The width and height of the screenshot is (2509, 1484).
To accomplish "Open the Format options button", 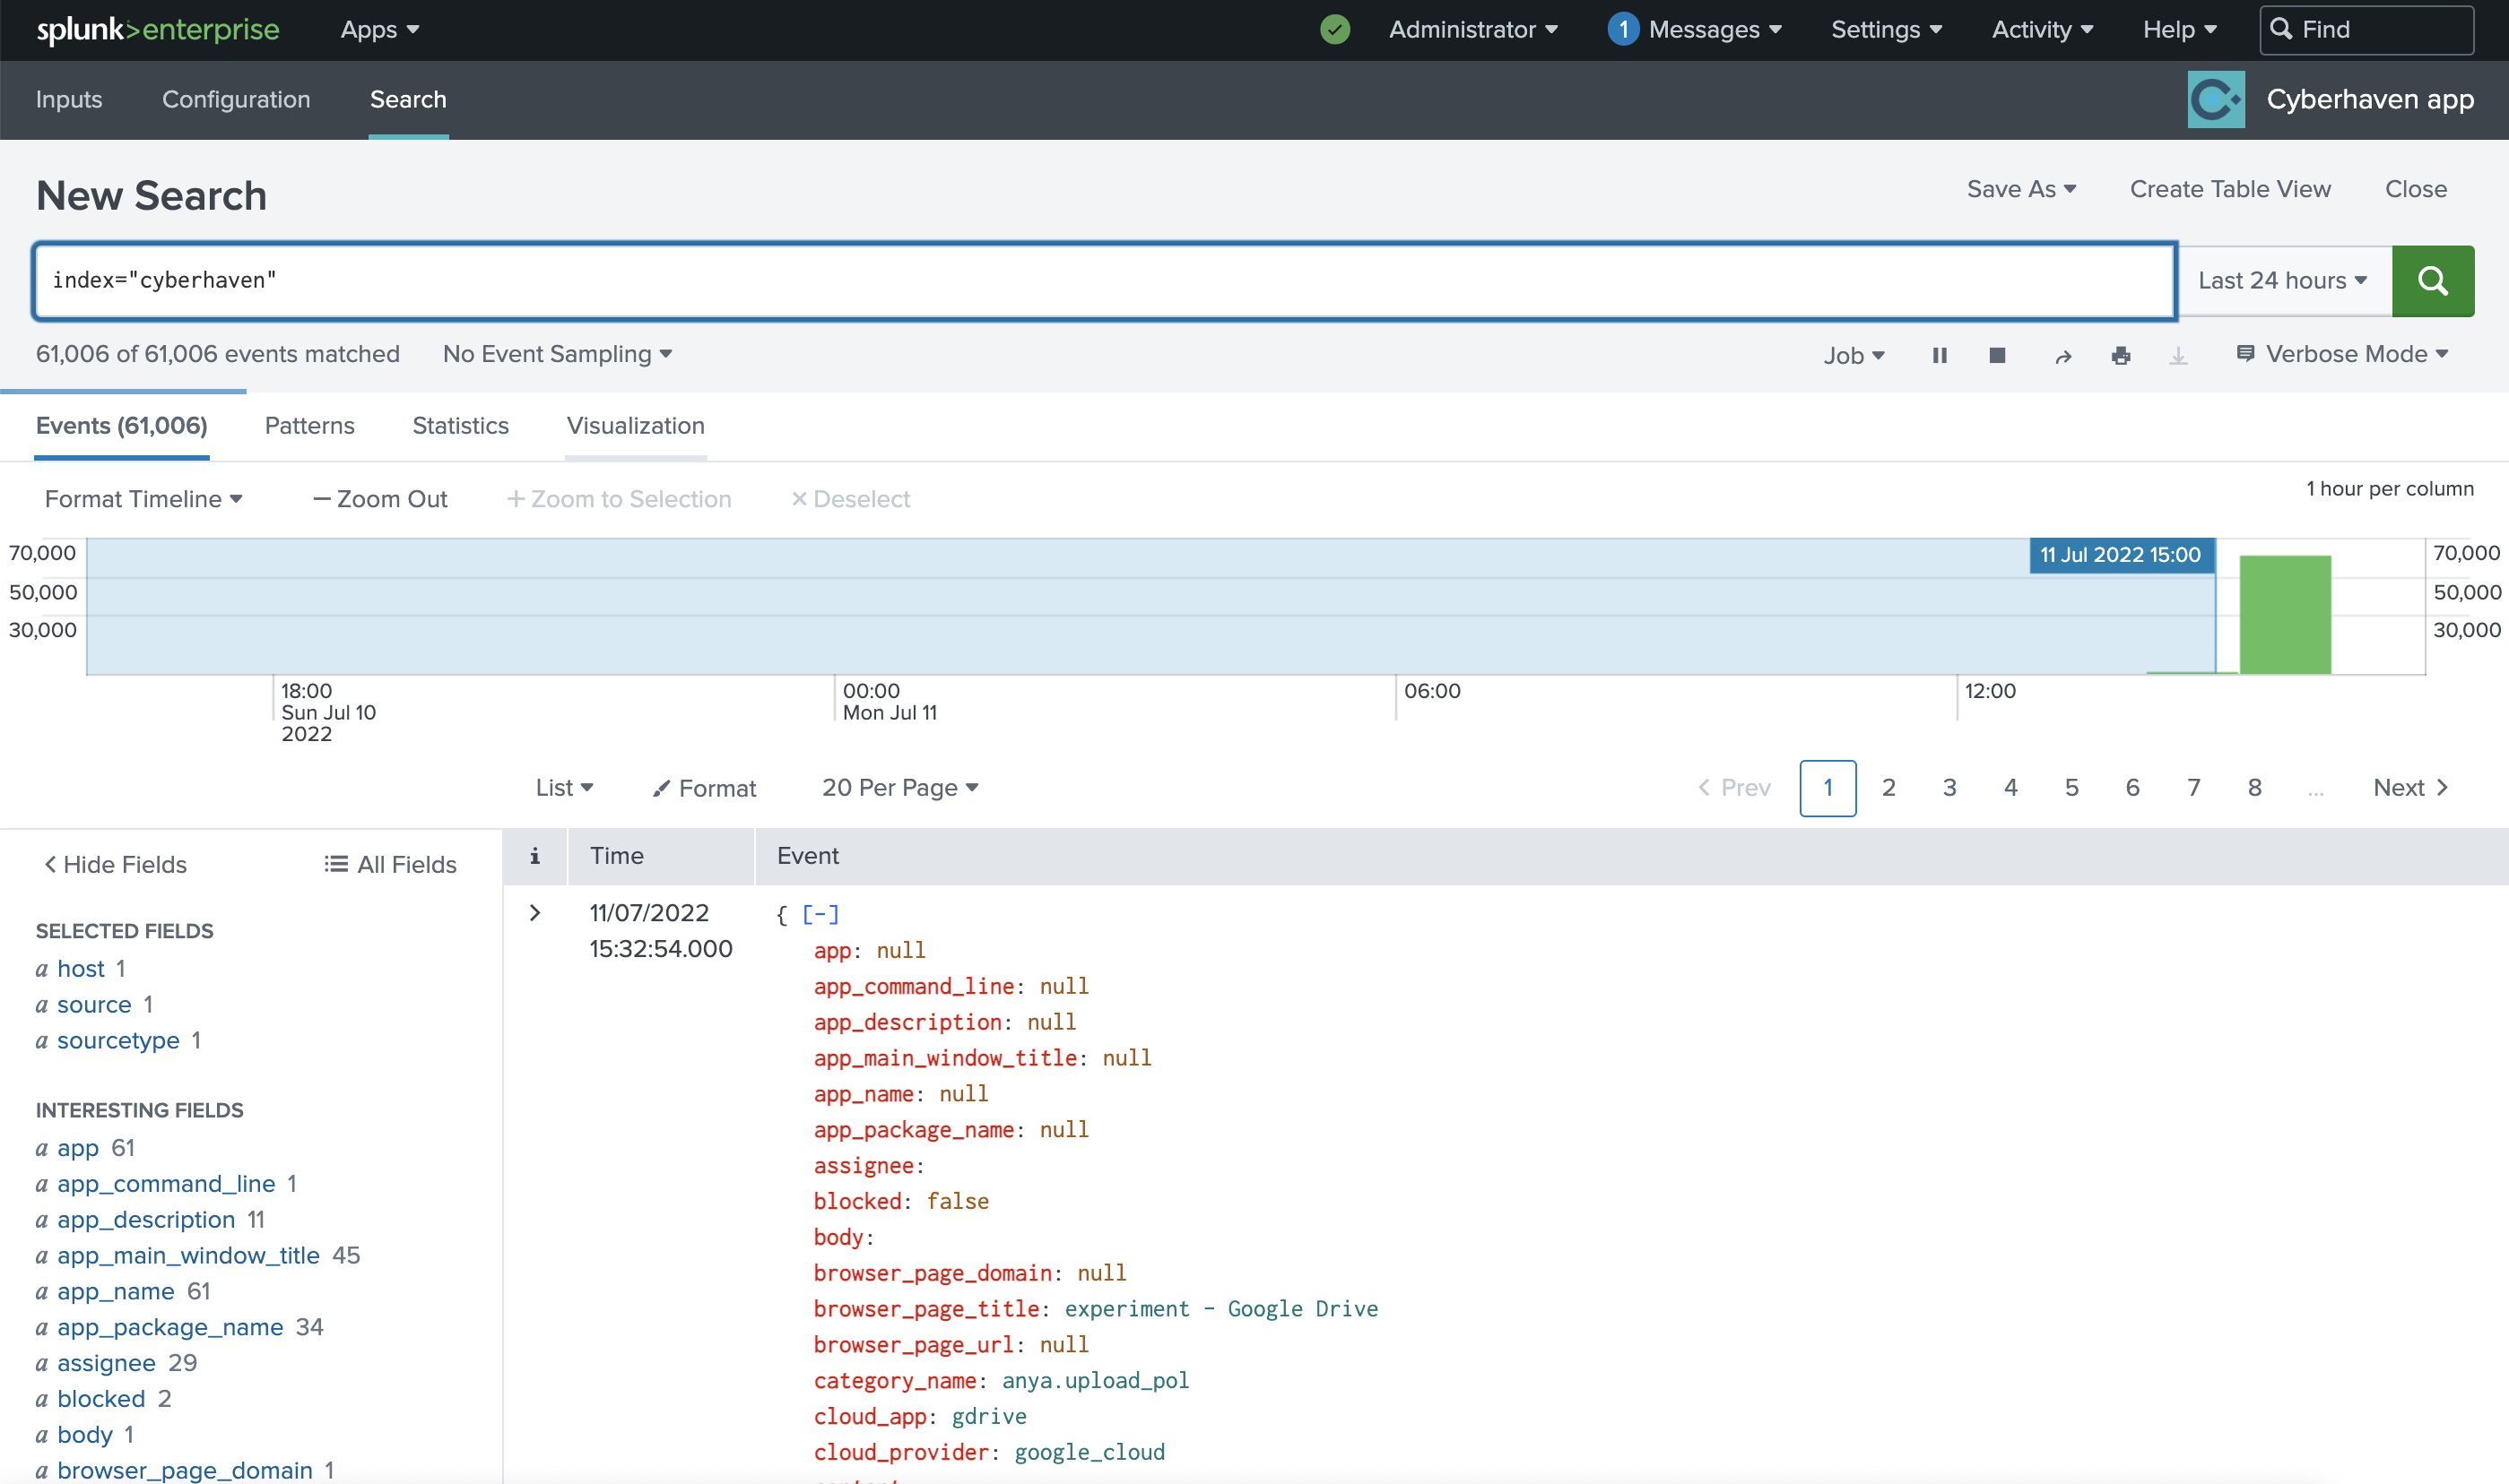I will point(704,789).
